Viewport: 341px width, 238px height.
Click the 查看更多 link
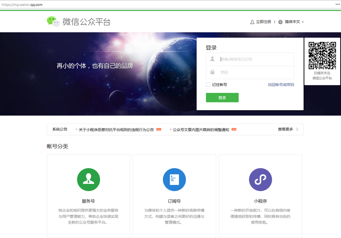pyautogui.click(x=285, y=129)
